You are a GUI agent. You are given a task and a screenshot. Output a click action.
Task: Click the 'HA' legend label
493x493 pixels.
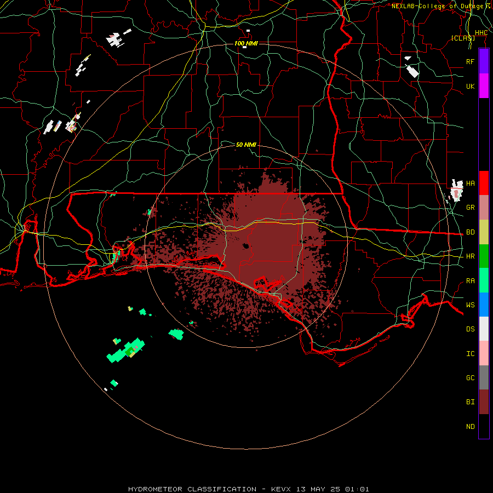471,184
